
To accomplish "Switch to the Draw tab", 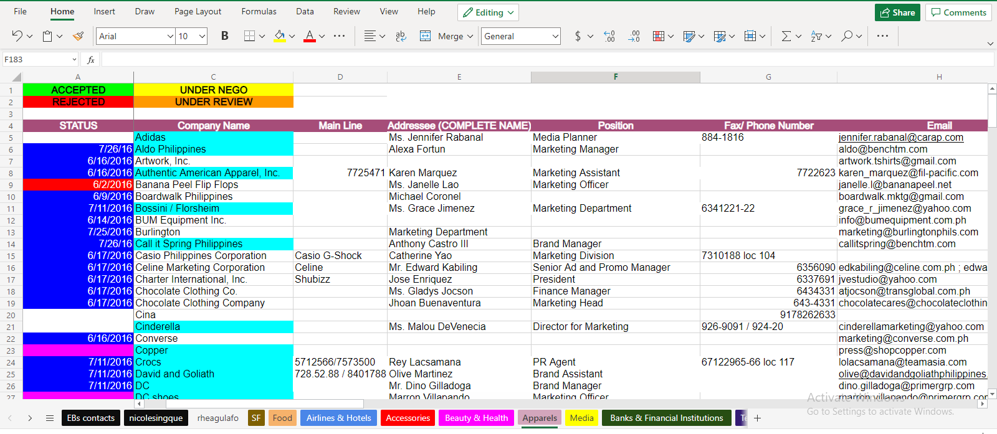I will click(145, 11).
